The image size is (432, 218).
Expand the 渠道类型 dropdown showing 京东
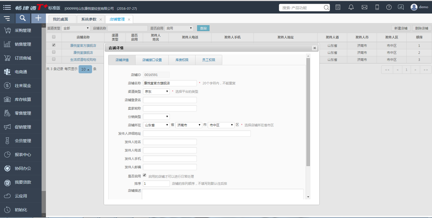click(156, 92)
